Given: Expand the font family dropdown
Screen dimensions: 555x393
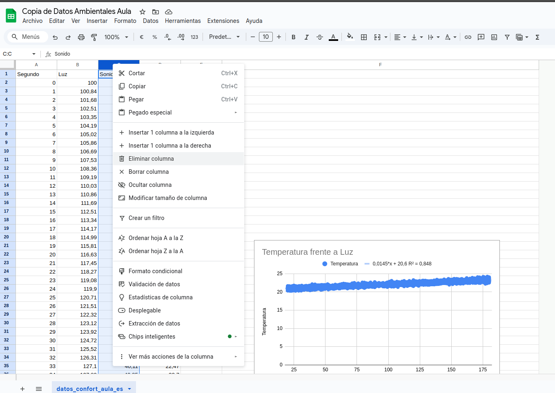Looking at the screenshot, I should click(x=224, y=37).
